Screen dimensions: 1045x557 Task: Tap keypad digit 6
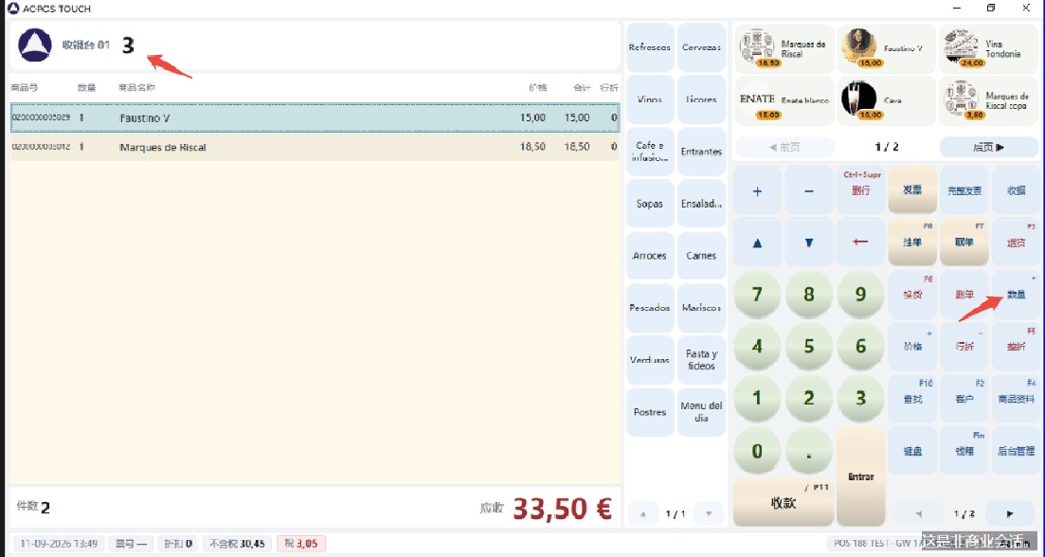tap(860, 346)
